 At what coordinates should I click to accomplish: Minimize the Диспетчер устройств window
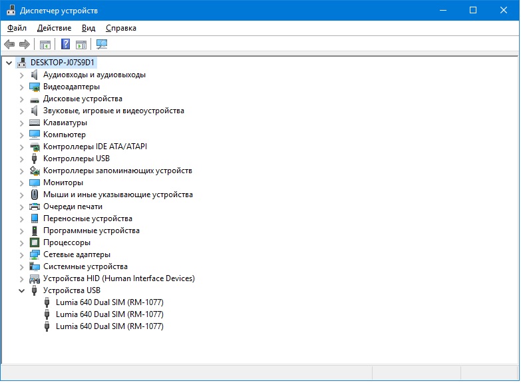[x=443, y=10]
